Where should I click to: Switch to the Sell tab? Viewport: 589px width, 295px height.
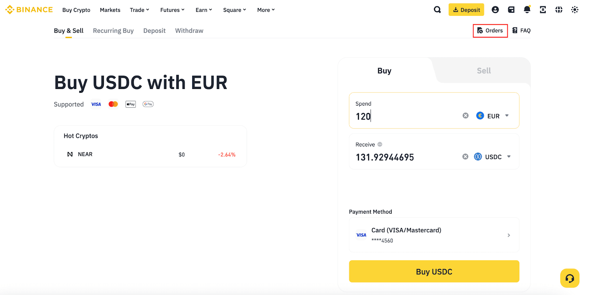(484, 71)
